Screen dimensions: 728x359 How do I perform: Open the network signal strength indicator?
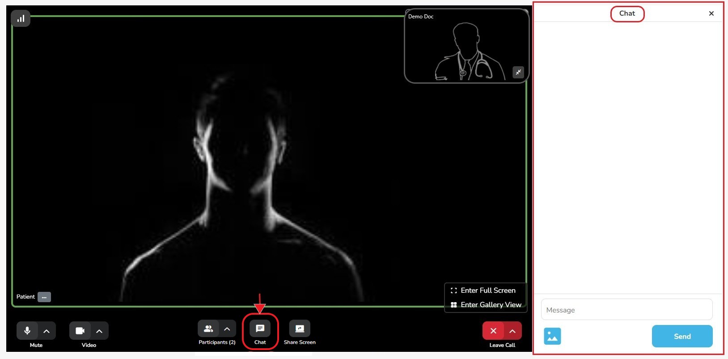(21, 19)
